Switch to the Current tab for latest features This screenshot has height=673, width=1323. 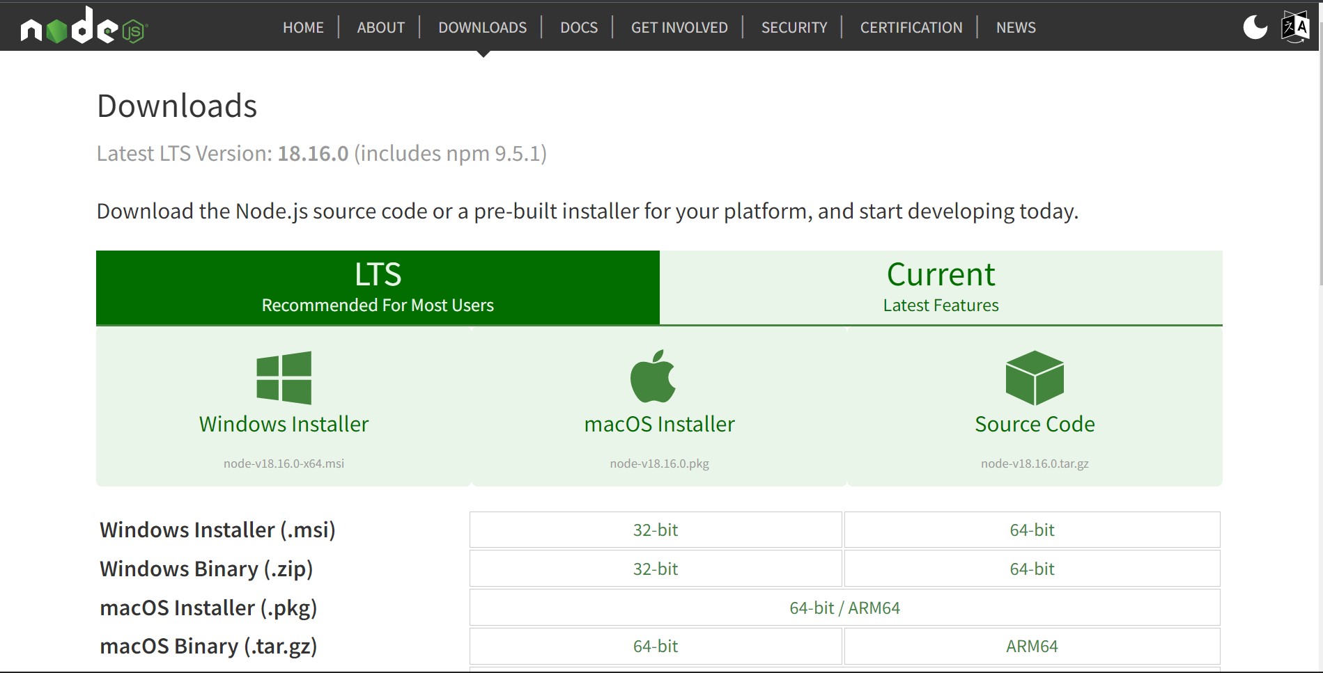point(941,287)
